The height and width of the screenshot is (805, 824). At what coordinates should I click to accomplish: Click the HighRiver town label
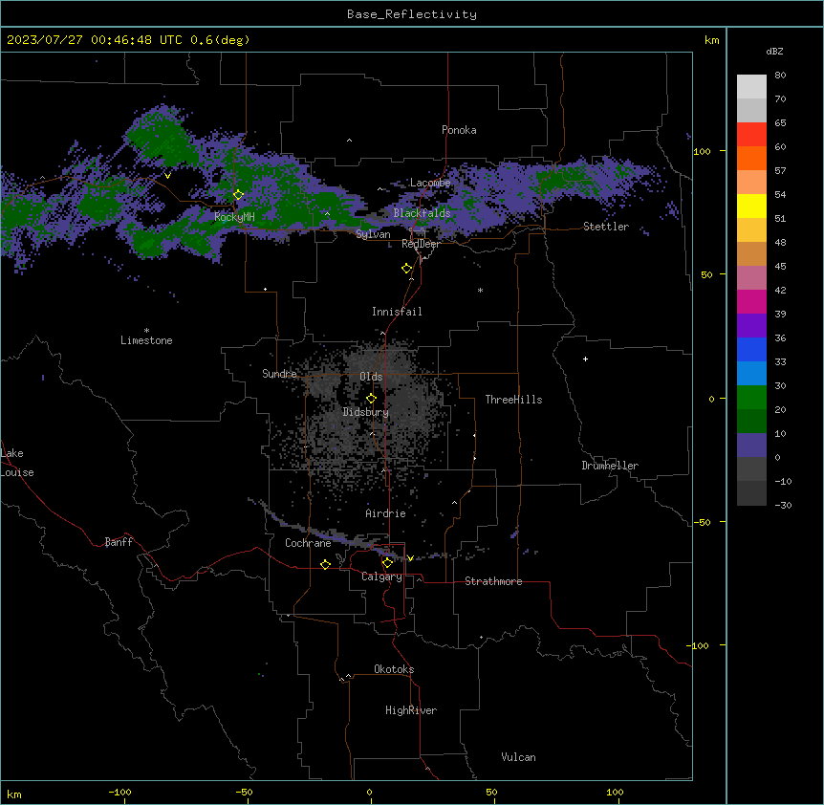click(x=411, y=710)
